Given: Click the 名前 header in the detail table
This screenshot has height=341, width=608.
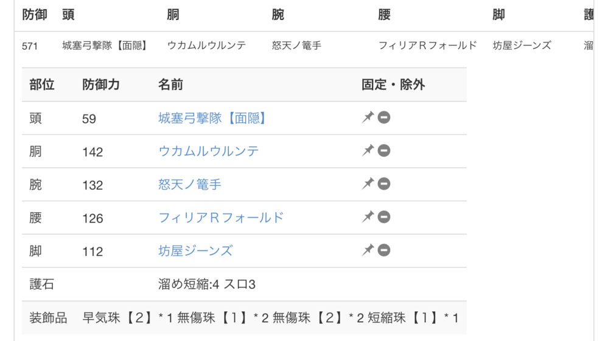Looking at the screenshot, I should (x=170, y=85).
